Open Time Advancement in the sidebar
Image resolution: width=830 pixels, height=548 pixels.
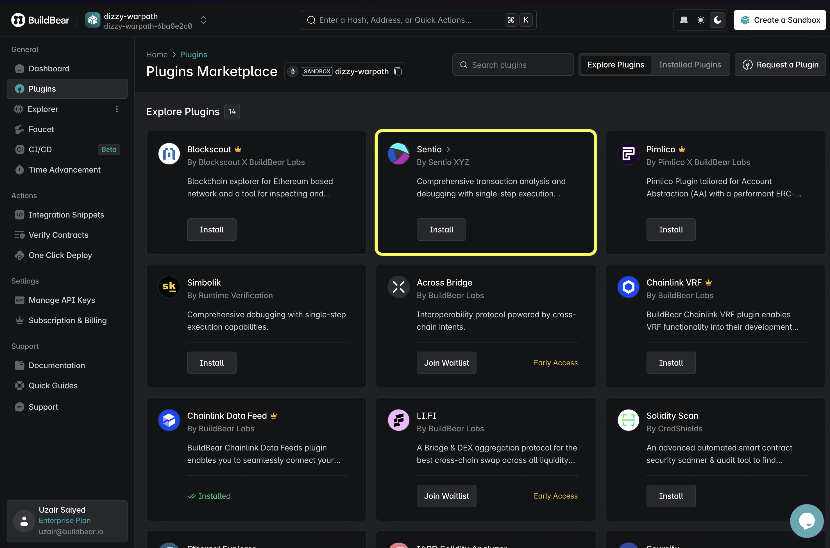tap(67, 170)
